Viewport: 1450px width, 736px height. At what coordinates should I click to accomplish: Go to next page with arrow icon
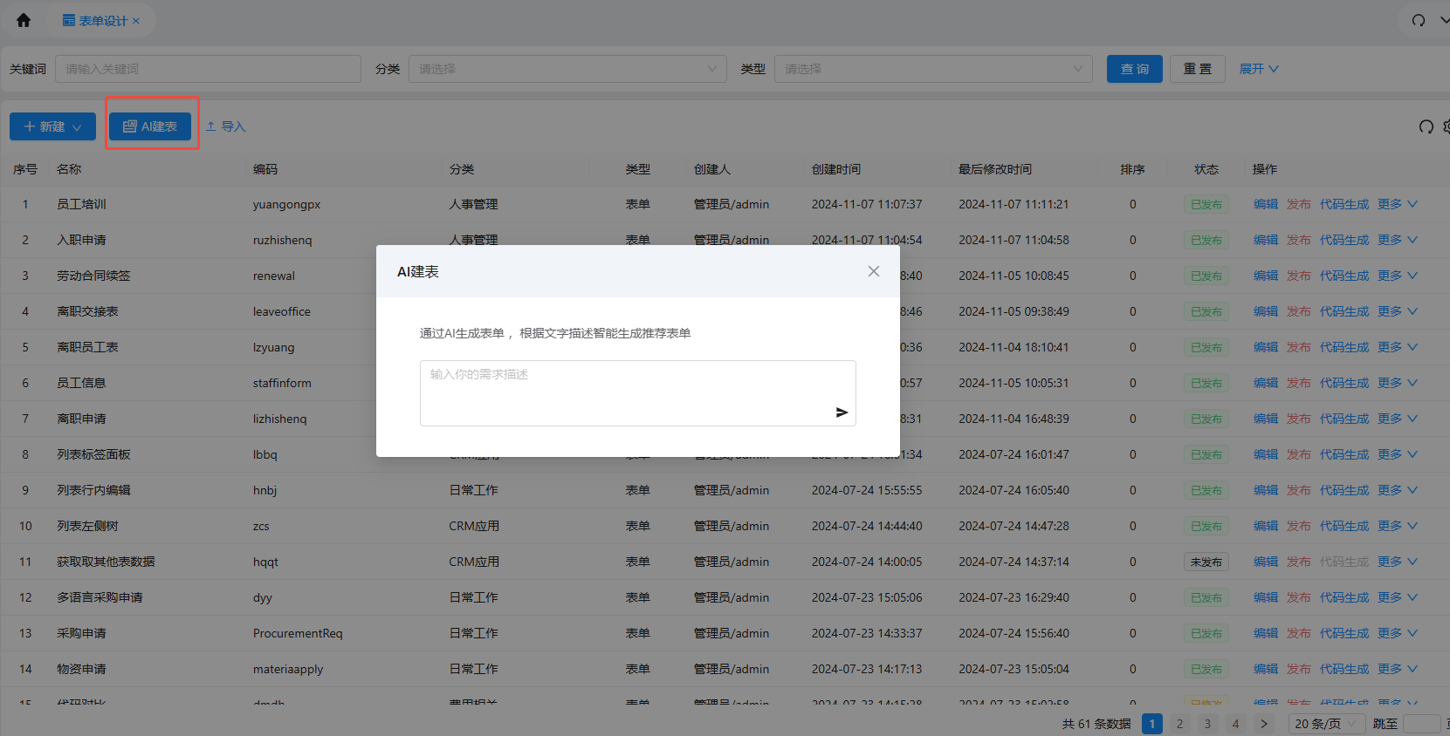[1263, 724]
